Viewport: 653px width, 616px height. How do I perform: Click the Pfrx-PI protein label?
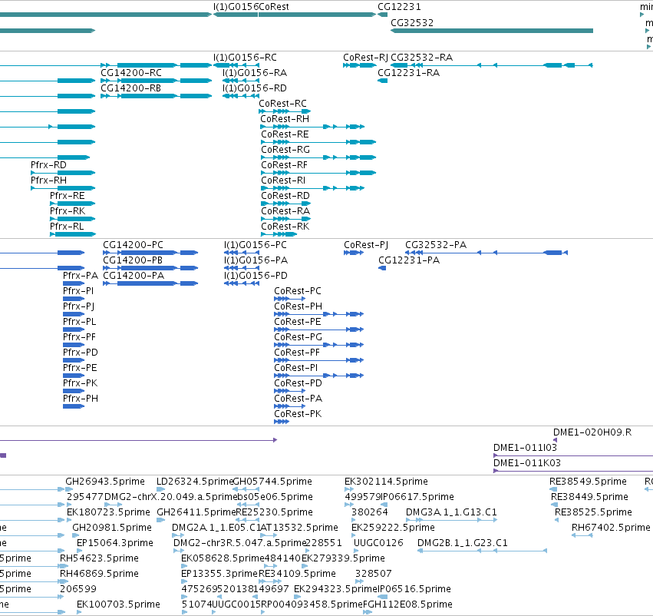(x=78, y=291)
